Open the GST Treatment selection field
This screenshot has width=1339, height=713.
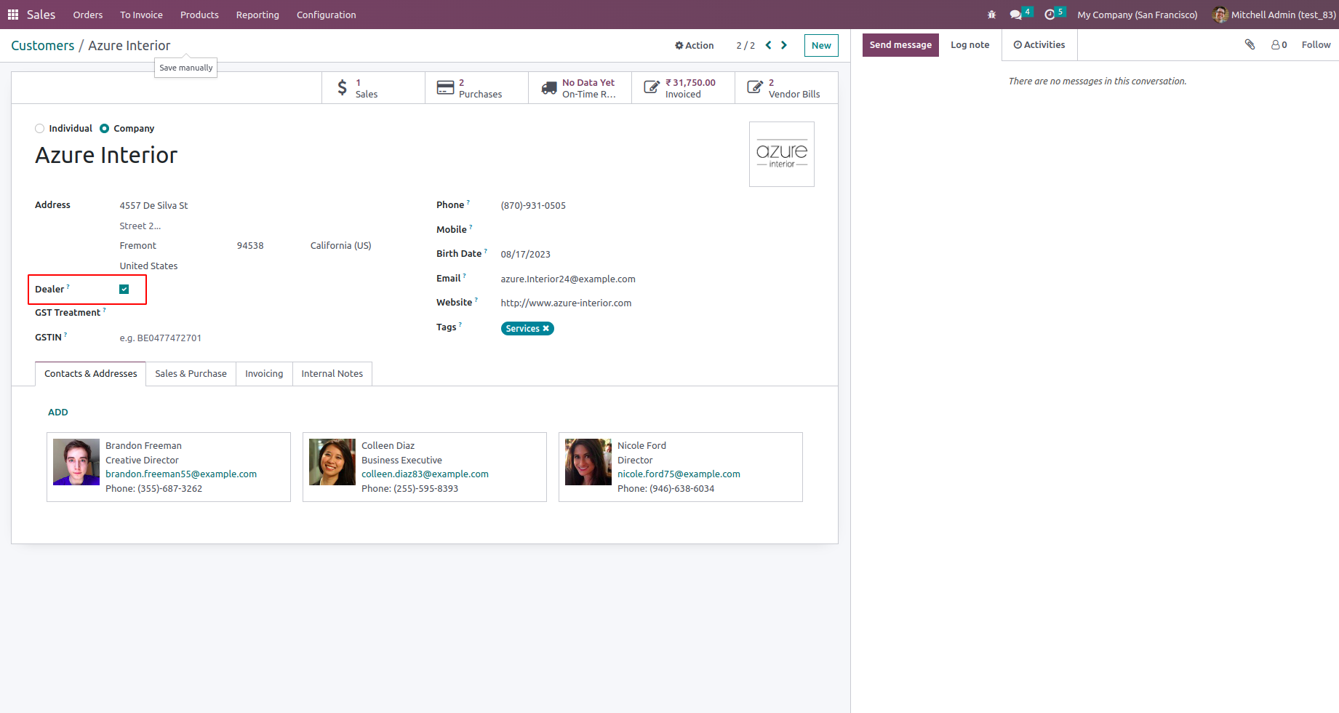pos(257,313)
